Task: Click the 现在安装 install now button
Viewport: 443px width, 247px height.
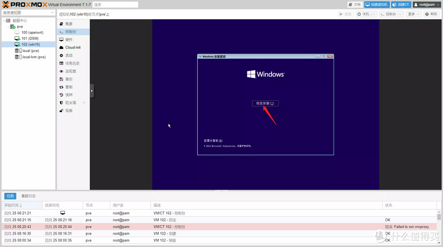Action: tap(265, 103)
